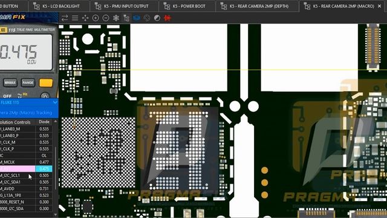Select the I2C_SDA1 row
387x218 pixels.
click(x=26, y=182)
